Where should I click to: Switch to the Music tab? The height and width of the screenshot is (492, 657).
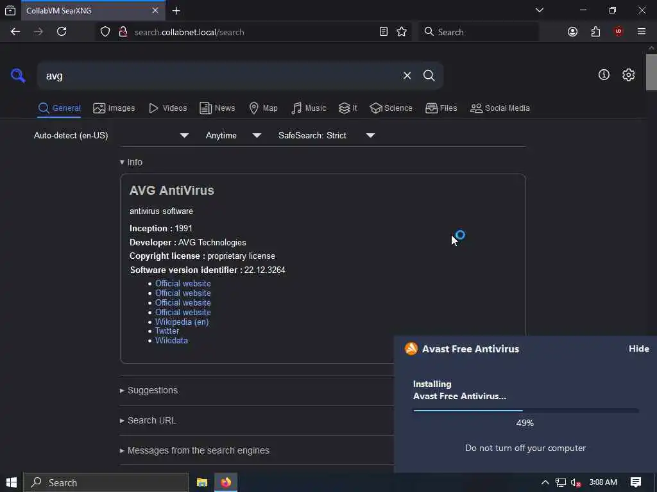click(309, 108)
